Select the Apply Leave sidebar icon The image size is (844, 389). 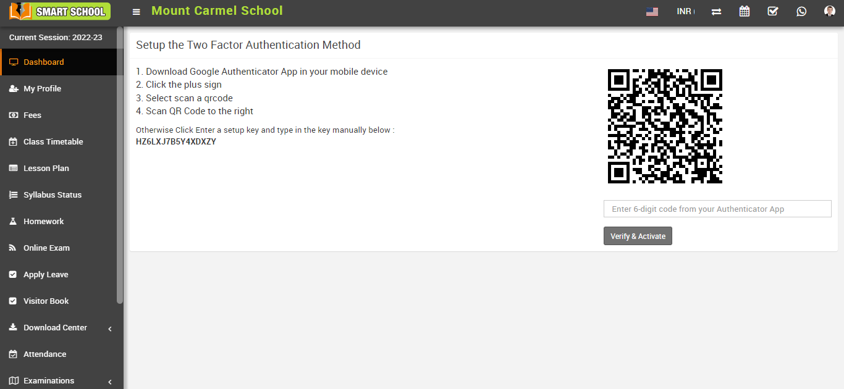pyautogui.click(x=14, y=274)
